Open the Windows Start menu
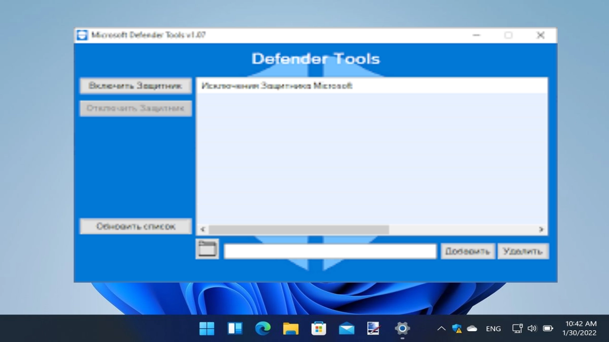Viewport: 609px width, 342px height. pos(207,328)
